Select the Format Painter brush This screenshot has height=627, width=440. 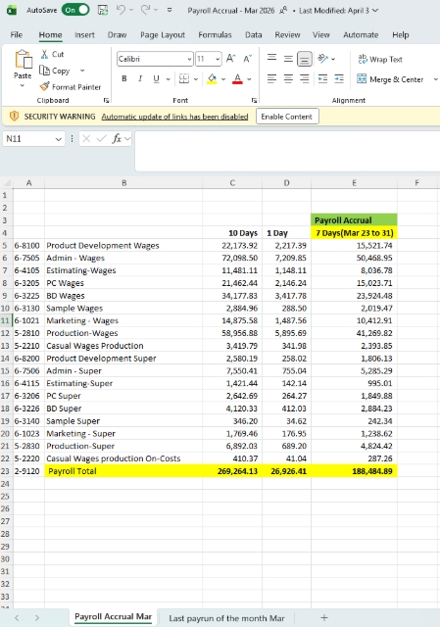tap(44, 86)
